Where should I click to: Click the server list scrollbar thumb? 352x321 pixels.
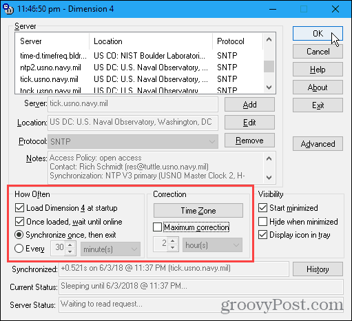[x=269, y=66]
